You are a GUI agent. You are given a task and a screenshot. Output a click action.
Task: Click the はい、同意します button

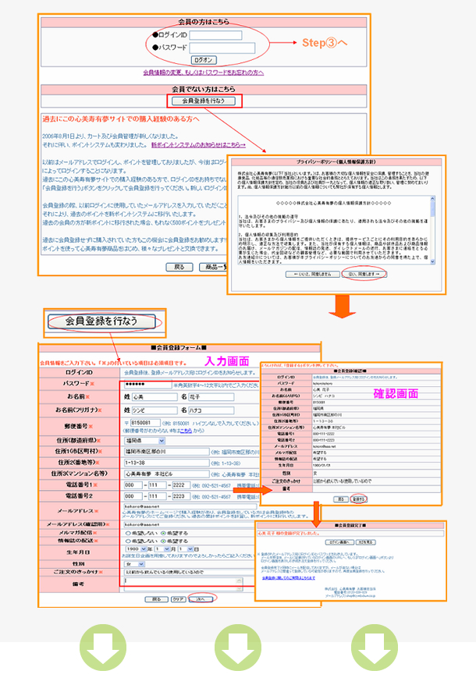point(364,274)
